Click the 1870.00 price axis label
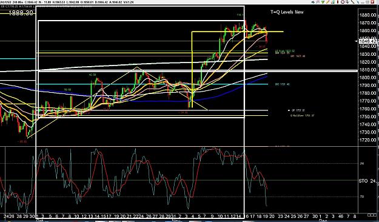 (x=368, y=23)
